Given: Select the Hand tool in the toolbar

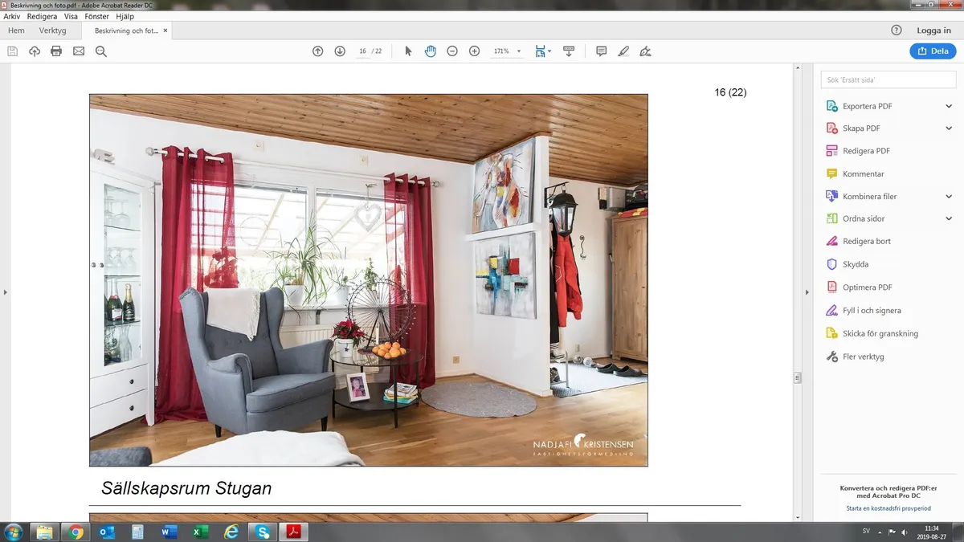Looking at the screenshot, I should (x=431, y=51).
